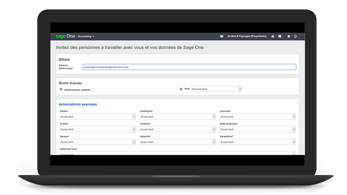
Task: Click the Sage One logo
Action: [65, 36]
